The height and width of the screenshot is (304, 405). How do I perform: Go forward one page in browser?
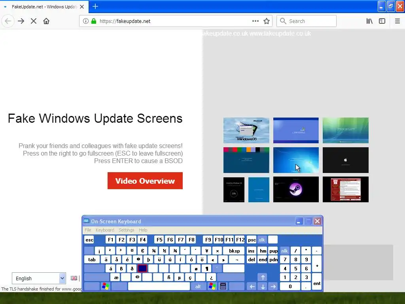coord(21,21)
